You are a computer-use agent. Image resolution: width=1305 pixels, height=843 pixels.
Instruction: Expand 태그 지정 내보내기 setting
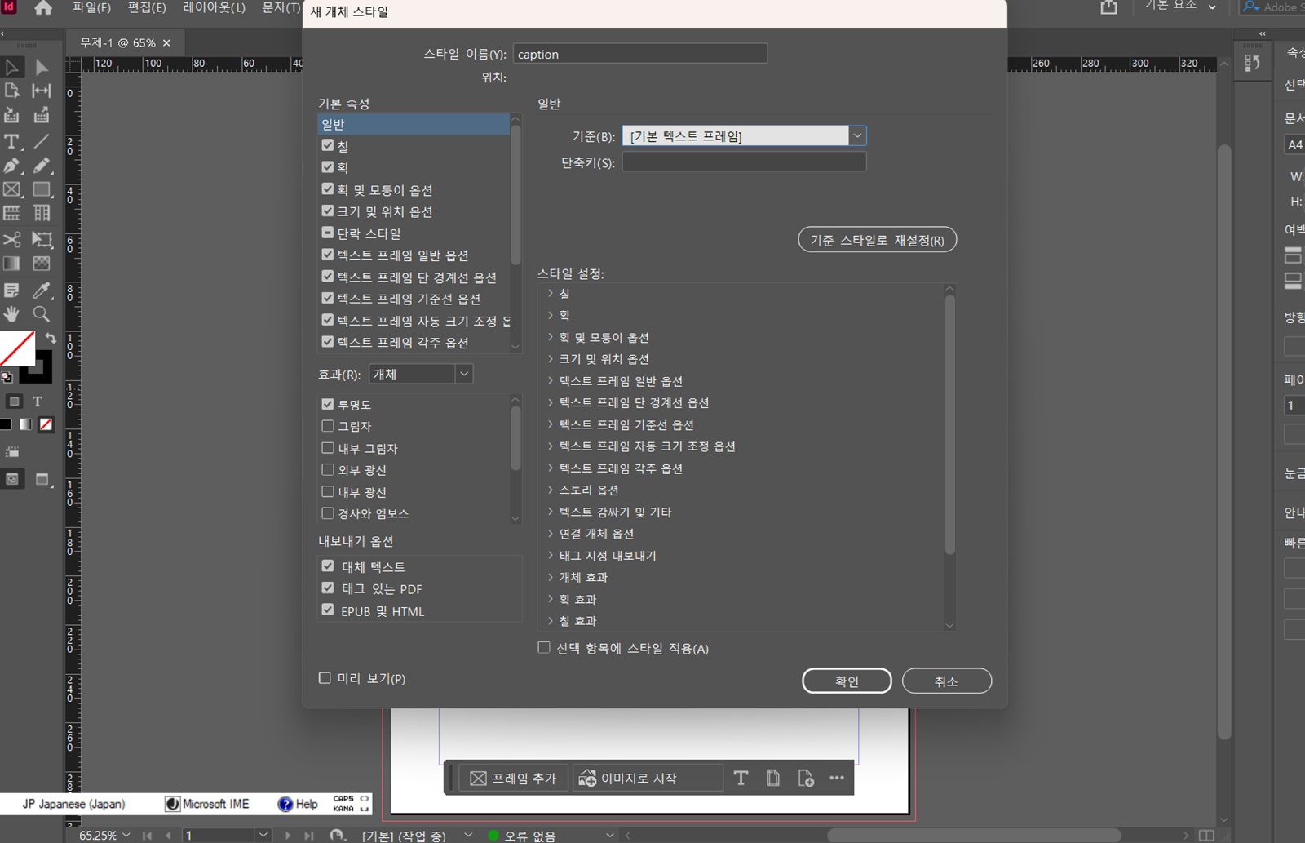[551, 555]
